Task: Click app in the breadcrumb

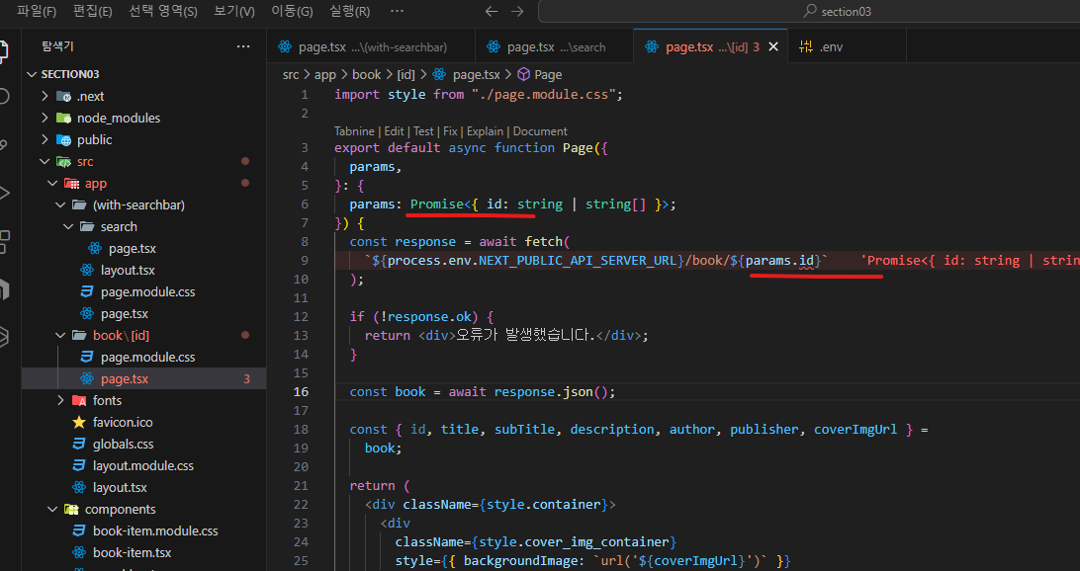Action: tap(325, 74)
